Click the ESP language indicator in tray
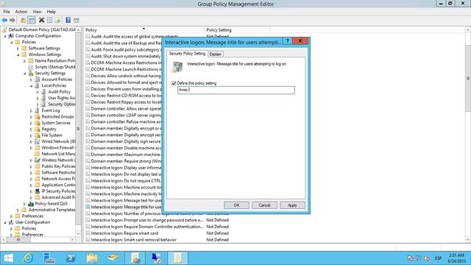Image resolution: width=471 pixels, height=265 pixels. [439, 258]
